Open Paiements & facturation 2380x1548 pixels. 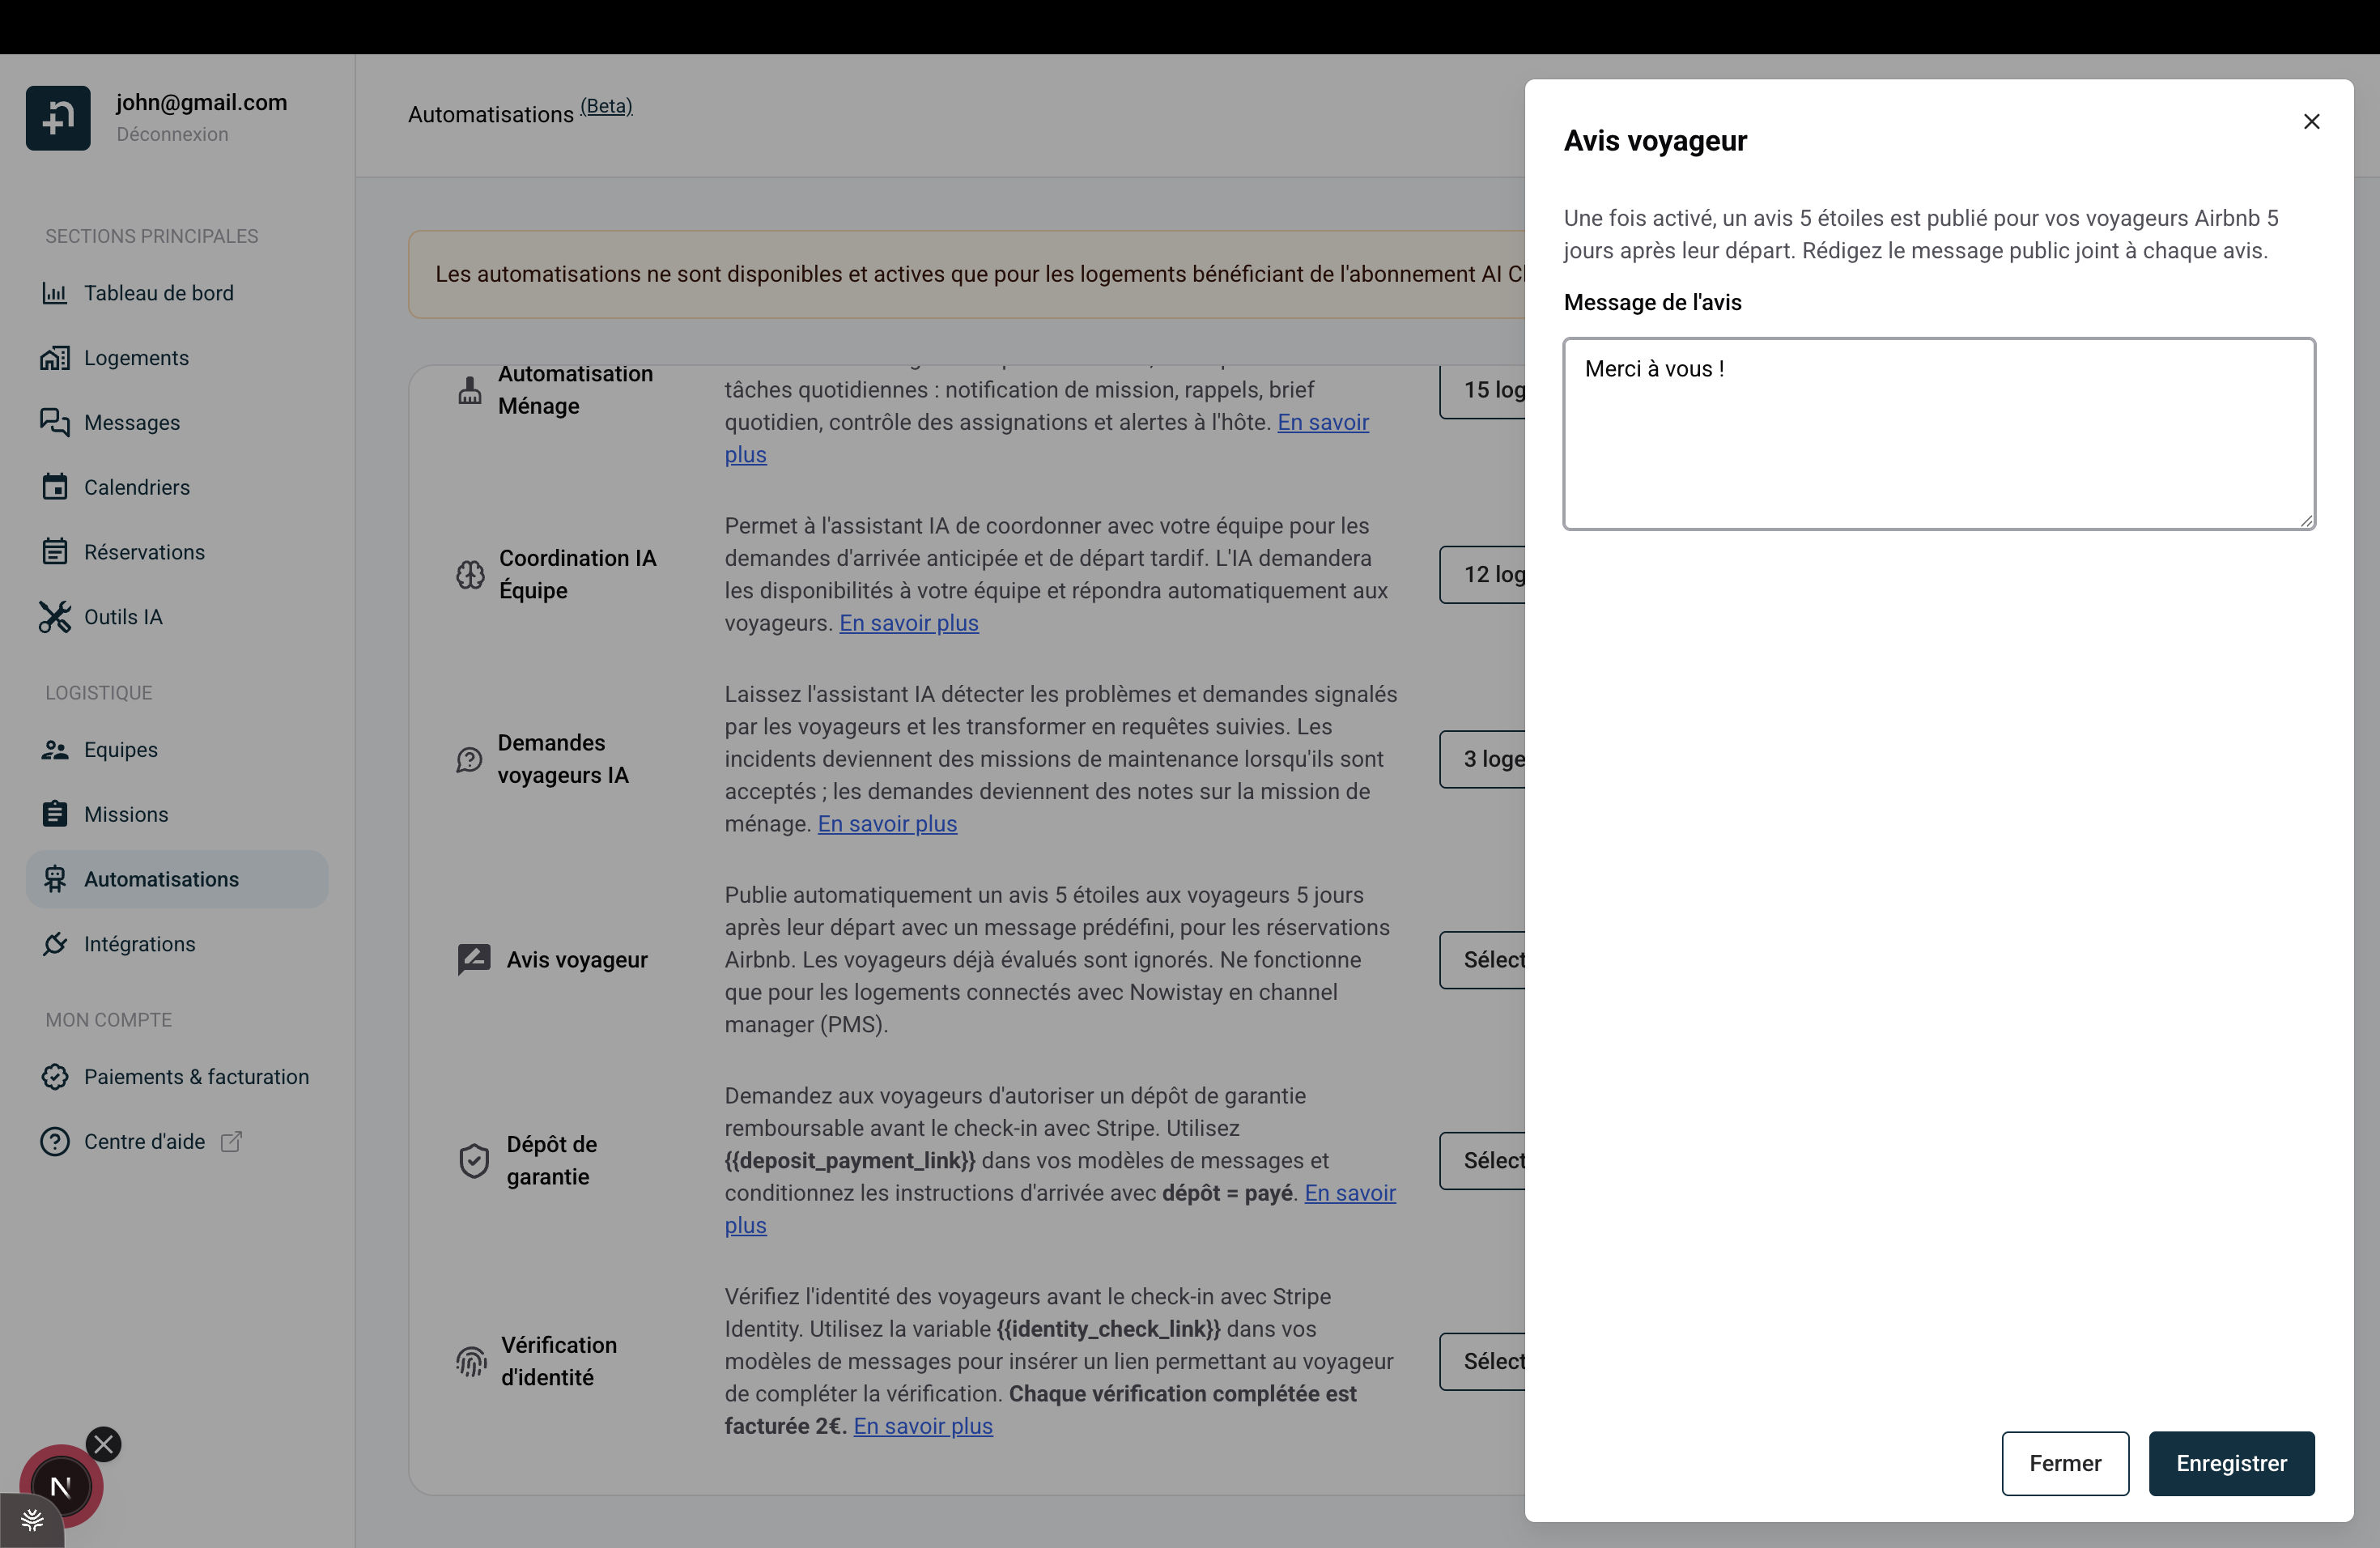point(177,1077)
